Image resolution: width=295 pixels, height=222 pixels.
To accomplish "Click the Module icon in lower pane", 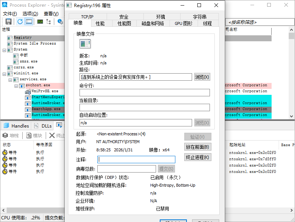I will point(29,135).
